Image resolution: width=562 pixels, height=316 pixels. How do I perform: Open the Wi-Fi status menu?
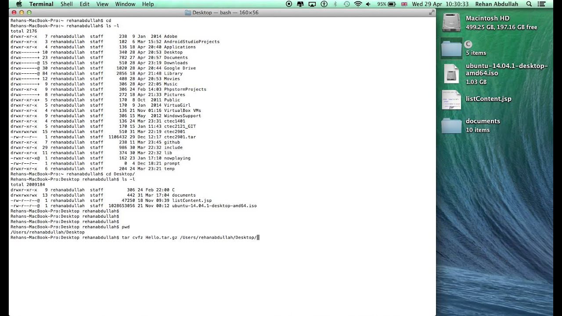(358, 4)
